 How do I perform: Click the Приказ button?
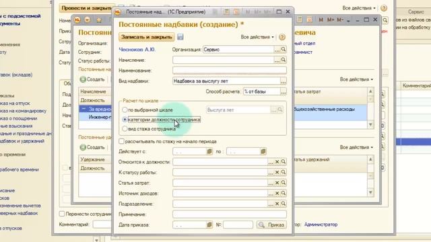click(x=271, y=225)
